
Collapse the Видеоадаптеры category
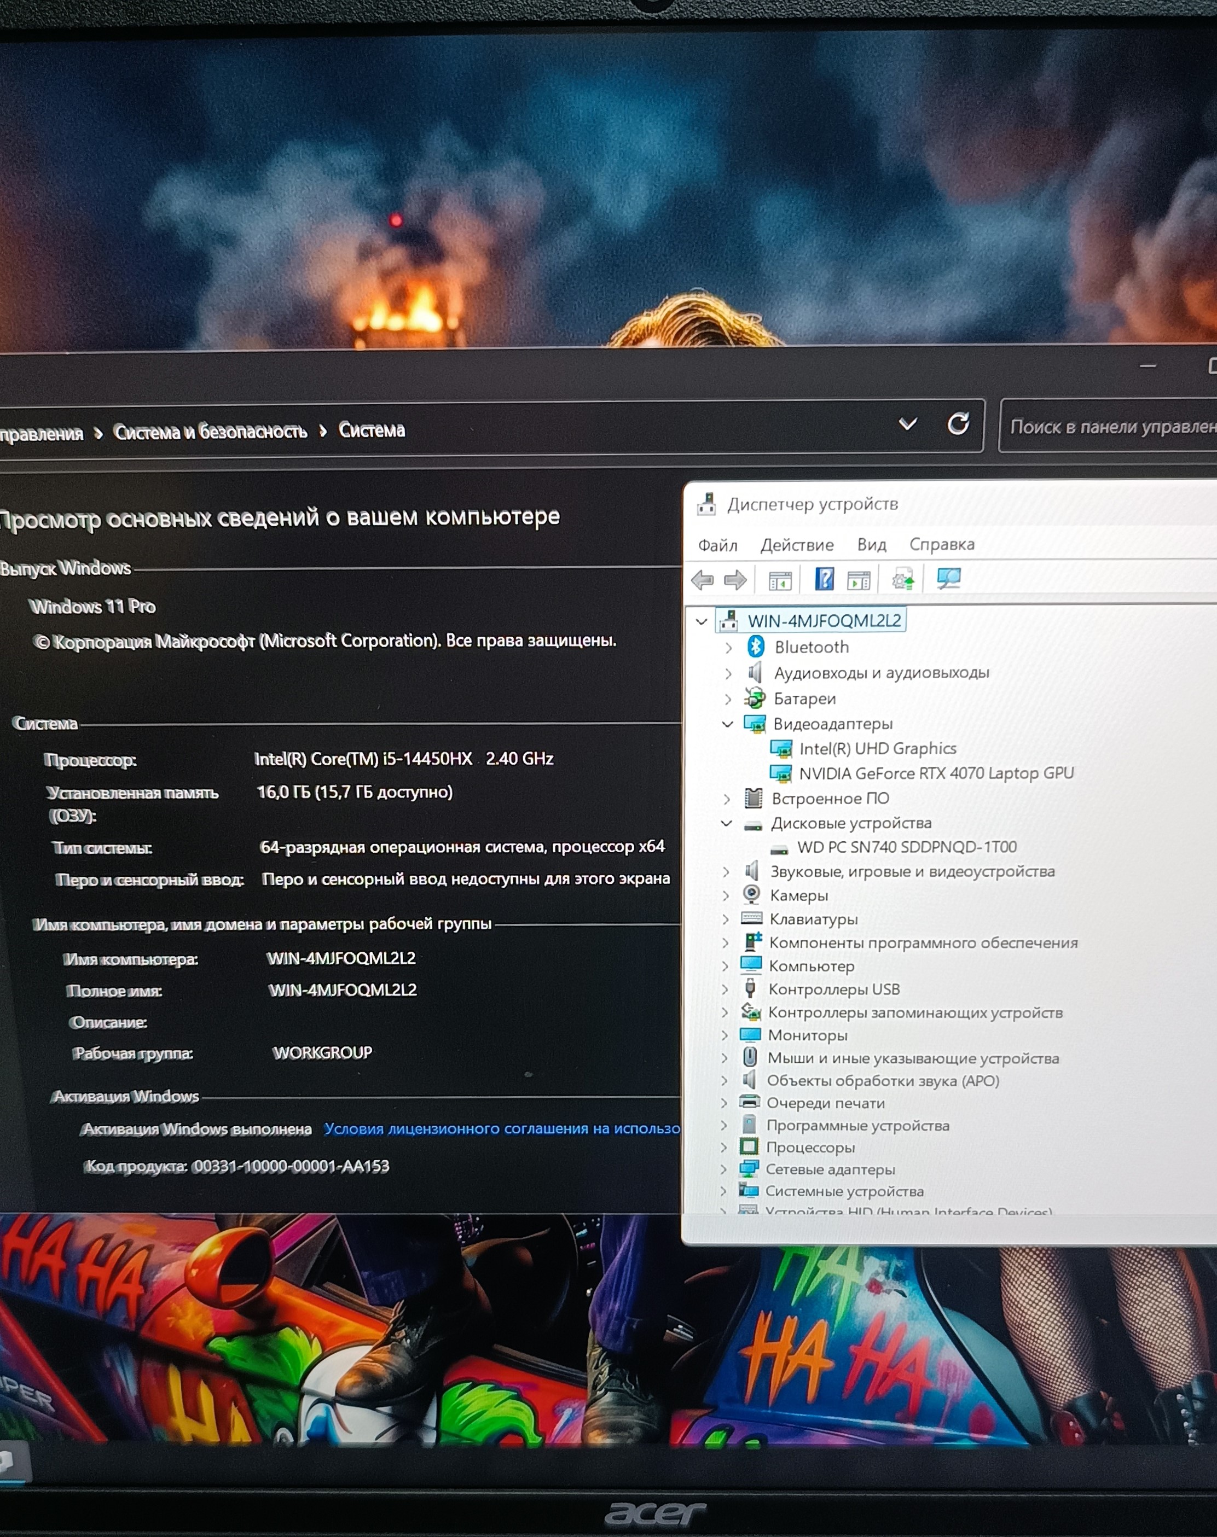tap(727, 724)
